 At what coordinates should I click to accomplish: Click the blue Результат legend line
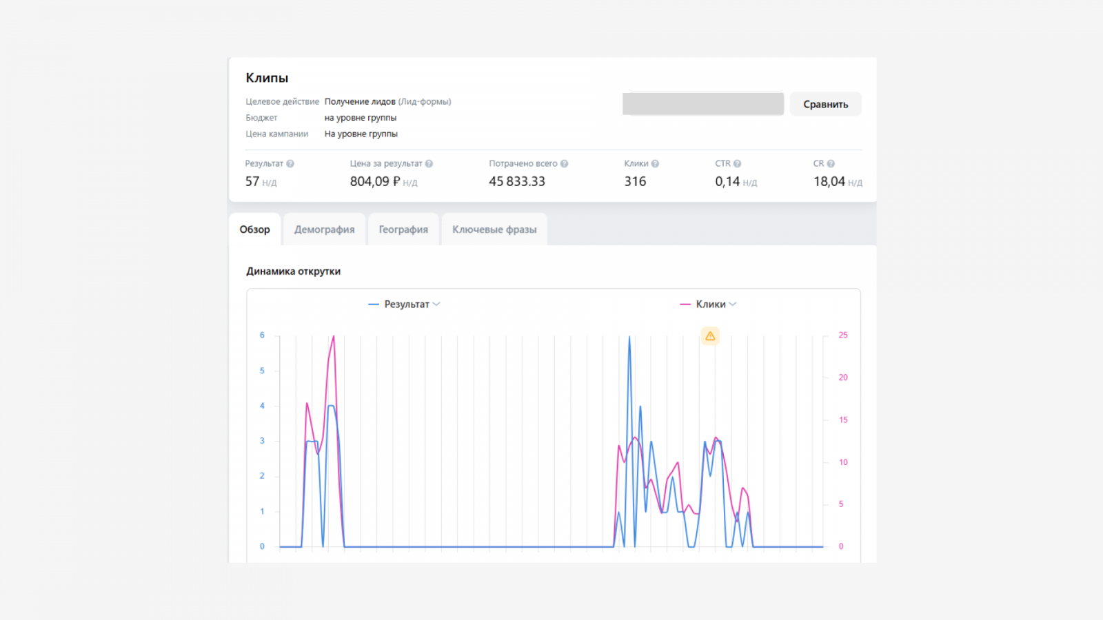[x=374, y=304]
